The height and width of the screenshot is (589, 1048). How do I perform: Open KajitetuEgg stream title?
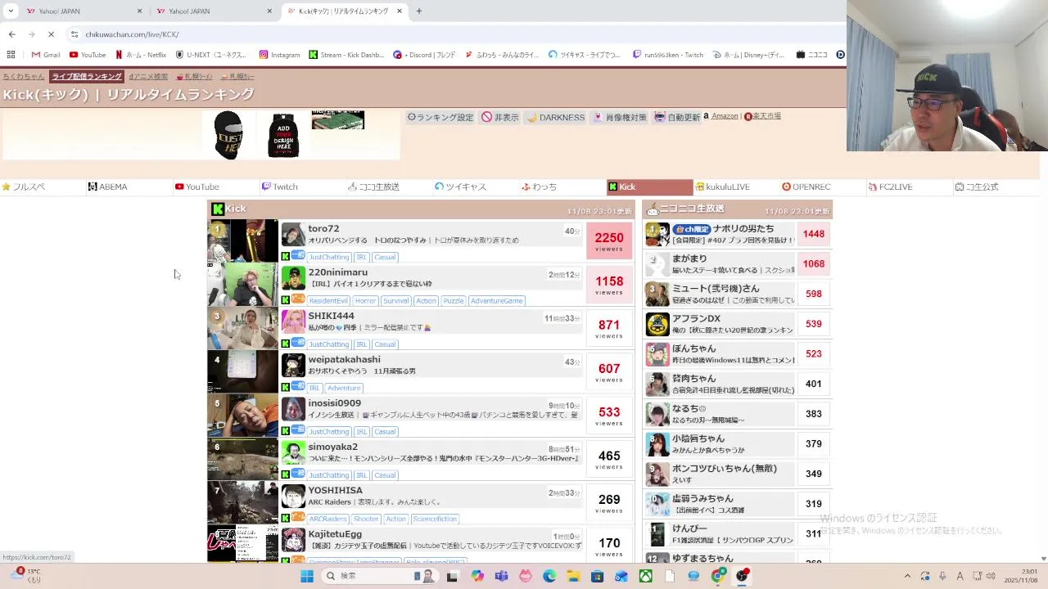click(x=445, y=546)
